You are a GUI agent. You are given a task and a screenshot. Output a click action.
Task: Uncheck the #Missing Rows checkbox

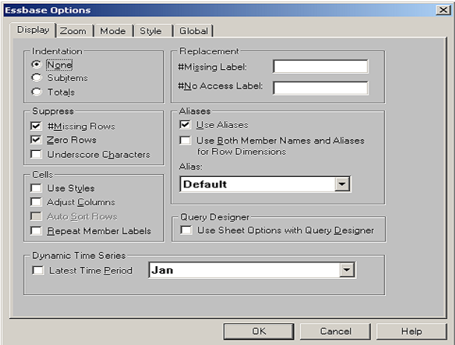click(36, 126)
